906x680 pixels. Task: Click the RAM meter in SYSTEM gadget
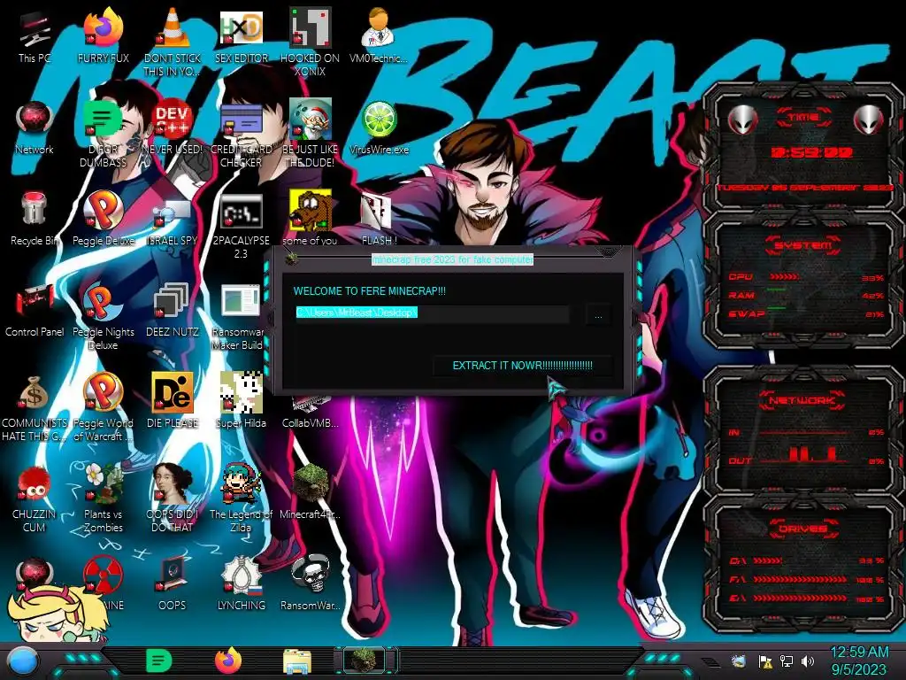pyautogui.click(x=807, y=296)
